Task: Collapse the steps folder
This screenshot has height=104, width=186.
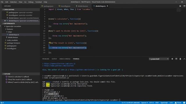Action: (x=7, y=32)
